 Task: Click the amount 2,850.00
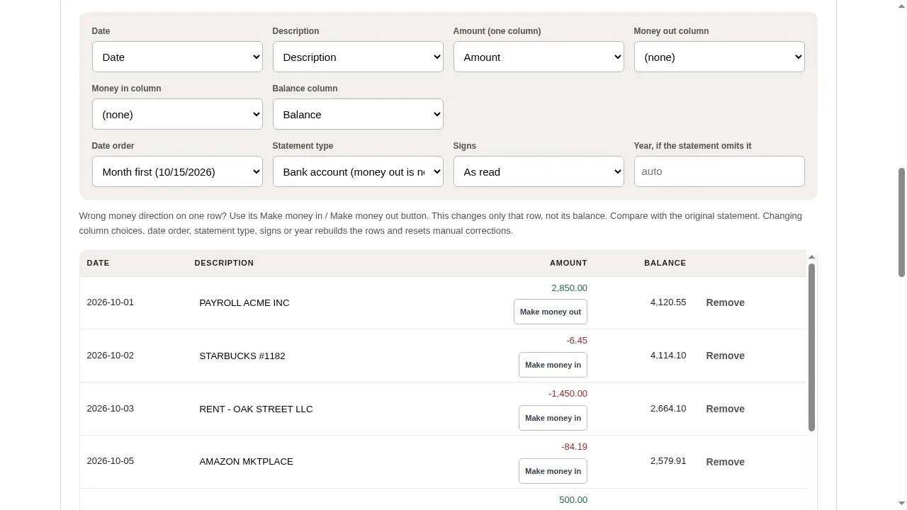tap(569, 288)
